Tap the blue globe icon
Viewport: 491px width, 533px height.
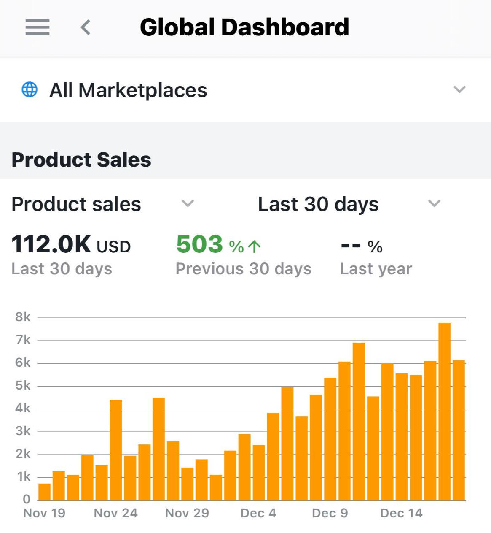(30, 89)
